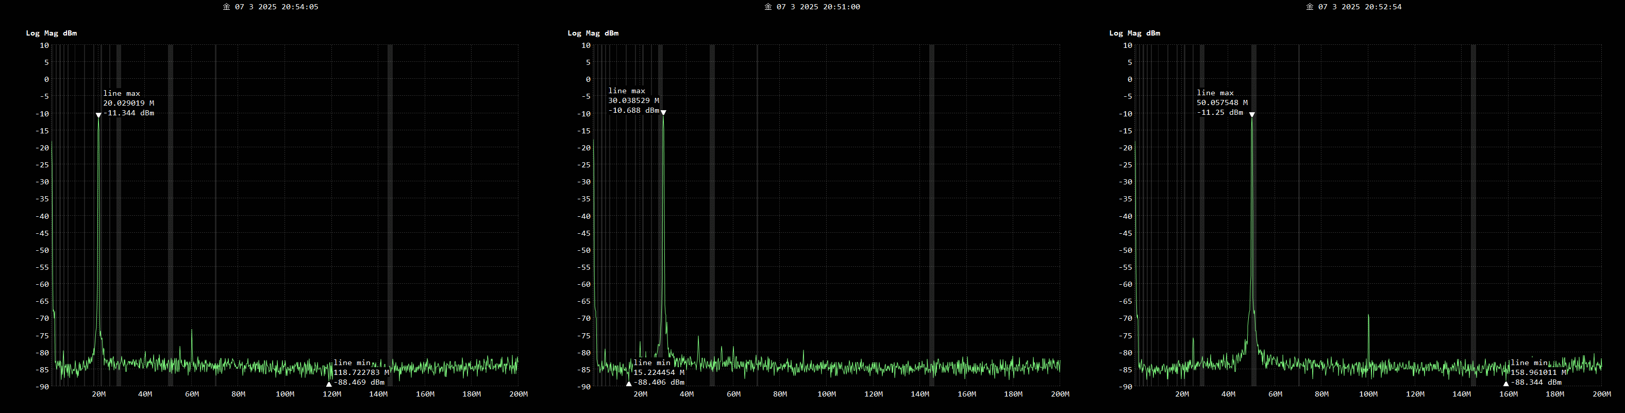Click the spur peak near 60M in left plot
The width and height of the screenshot is (1625, 413).
pyautogui.click(x=192, y=331)
